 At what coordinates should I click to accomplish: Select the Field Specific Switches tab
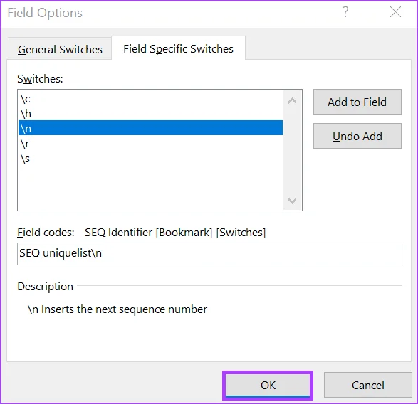(178, 49)
